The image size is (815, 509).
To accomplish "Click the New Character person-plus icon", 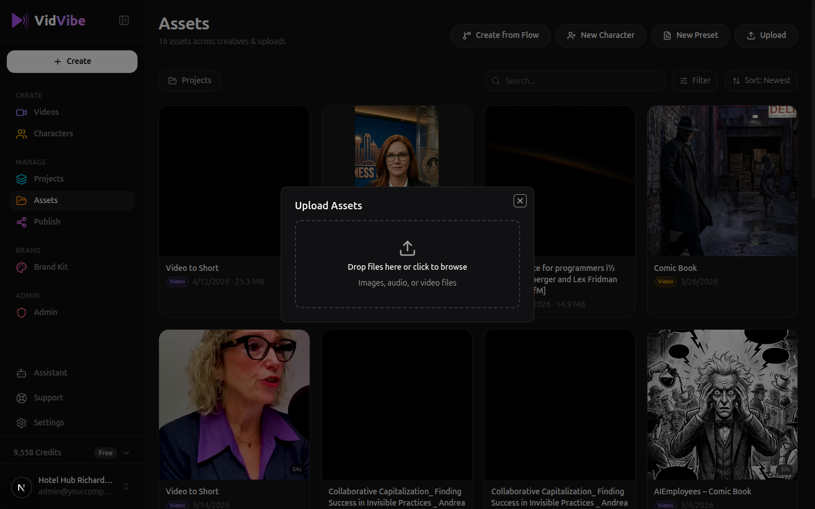I will [x=572, y=36].
